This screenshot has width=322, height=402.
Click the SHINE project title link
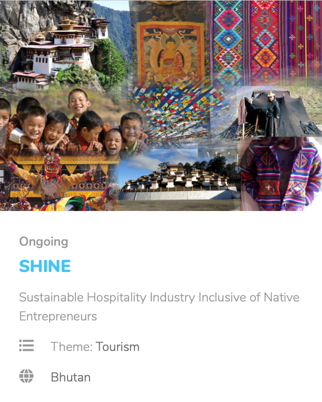click(45, 266)
